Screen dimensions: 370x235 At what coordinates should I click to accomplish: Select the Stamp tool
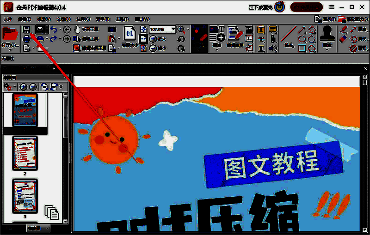tap(327, 34)
